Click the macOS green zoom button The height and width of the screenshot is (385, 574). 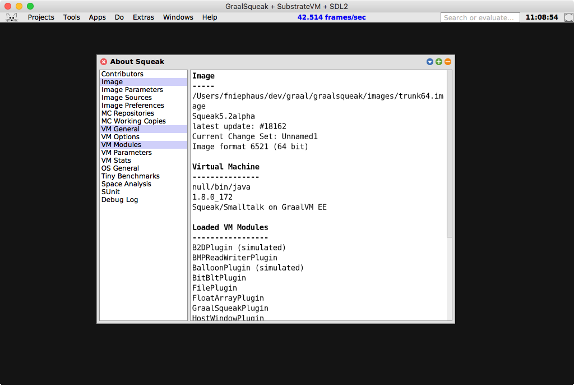[30, 6]
